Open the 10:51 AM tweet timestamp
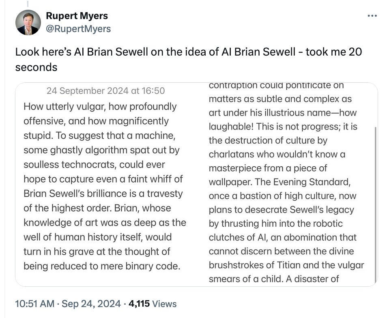This screenshot has height=318, width=387. [x=34, y=303]
